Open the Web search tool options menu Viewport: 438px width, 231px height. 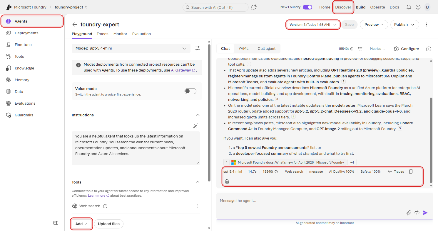(197, 206)
